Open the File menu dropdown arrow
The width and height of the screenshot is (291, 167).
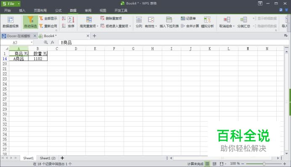point(19,4)
